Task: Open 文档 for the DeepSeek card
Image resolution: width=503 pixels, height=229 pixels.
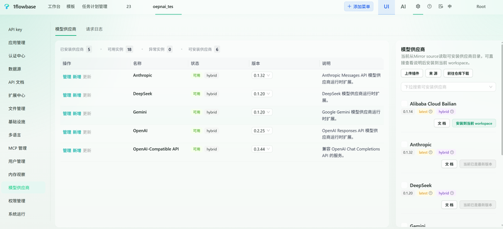Action: point(449,205)
